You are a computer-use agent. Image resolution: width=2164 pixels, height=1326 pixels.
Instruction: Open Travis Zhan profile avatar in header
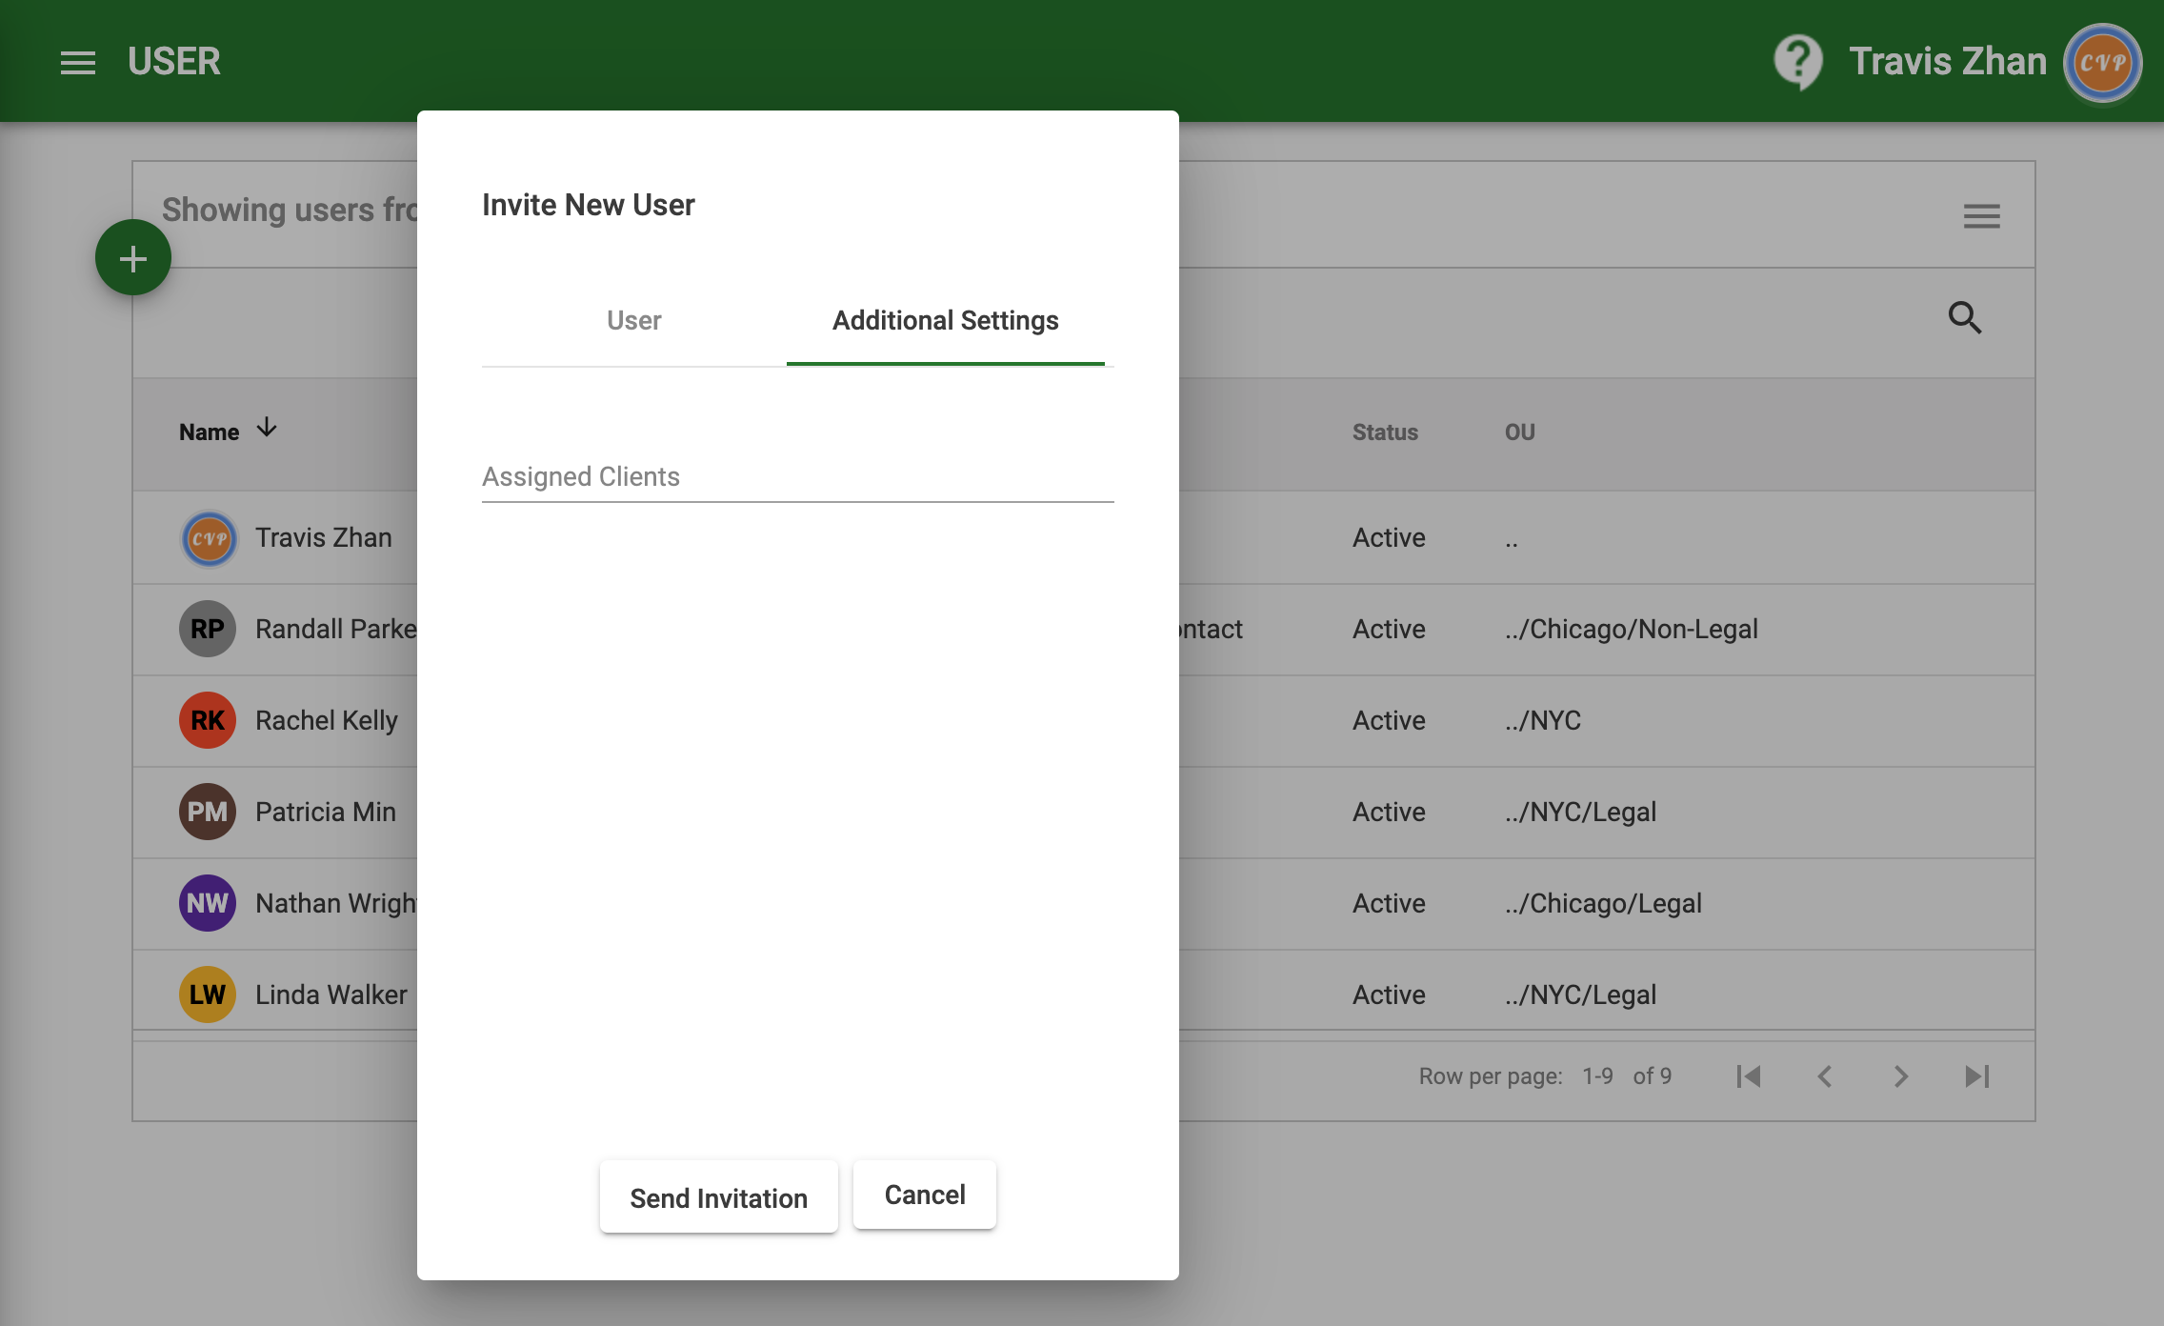click(2102, 63)
